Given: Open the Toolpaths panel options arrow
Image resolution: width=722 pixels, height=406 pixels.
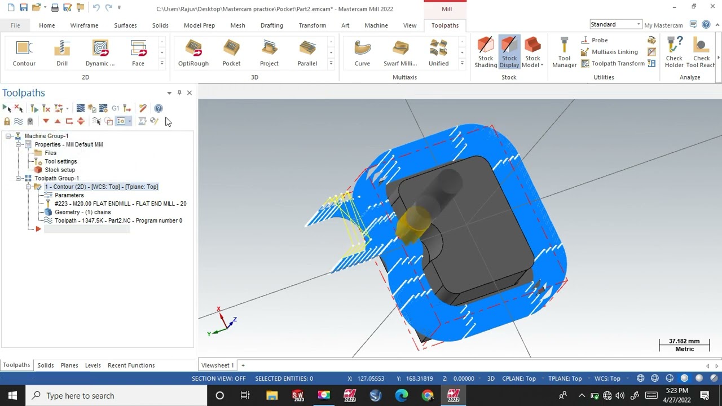Looking at the screenshot, I should point(169,92).
